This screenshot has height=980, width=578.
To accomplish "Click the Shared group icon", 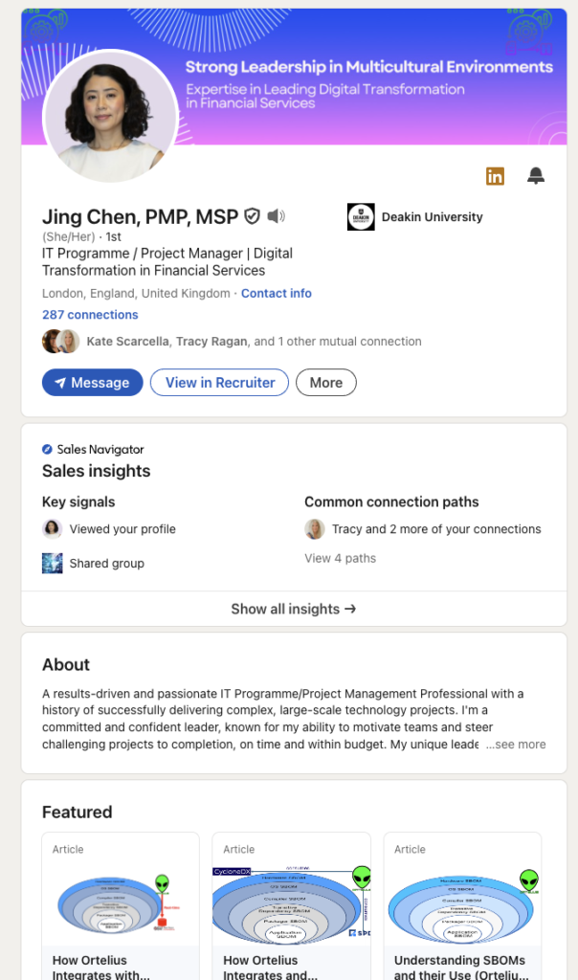I will click(x=52, y=563).
